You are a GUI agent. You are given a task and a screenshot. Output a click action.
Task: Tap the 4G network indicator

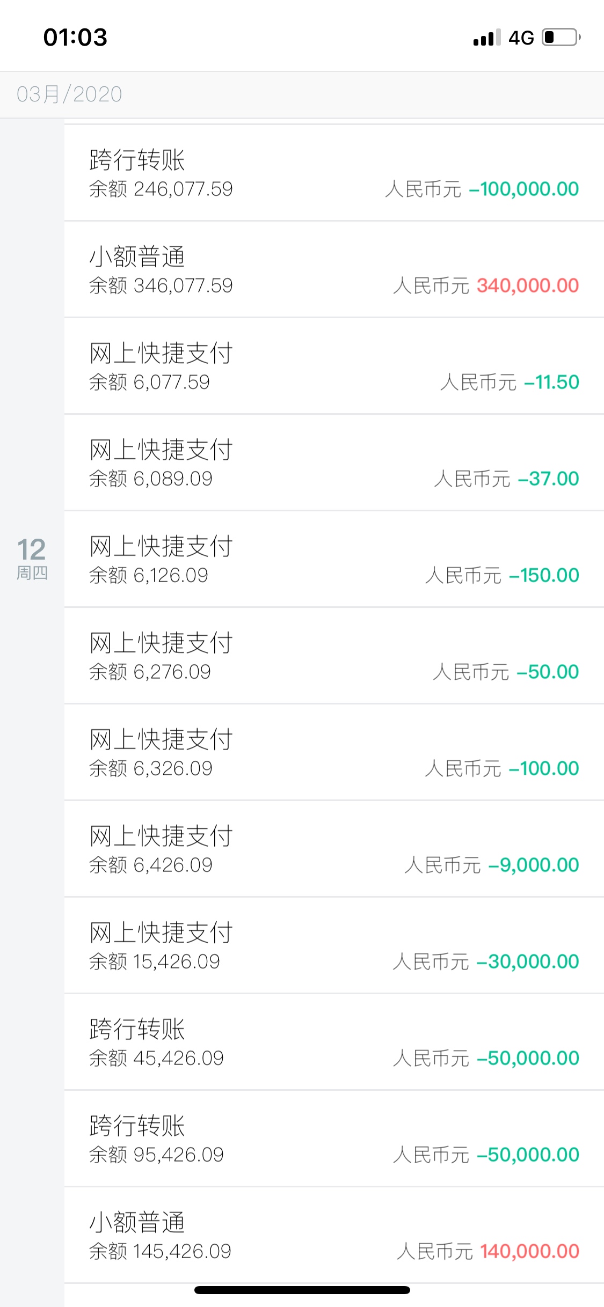[521, 38]
